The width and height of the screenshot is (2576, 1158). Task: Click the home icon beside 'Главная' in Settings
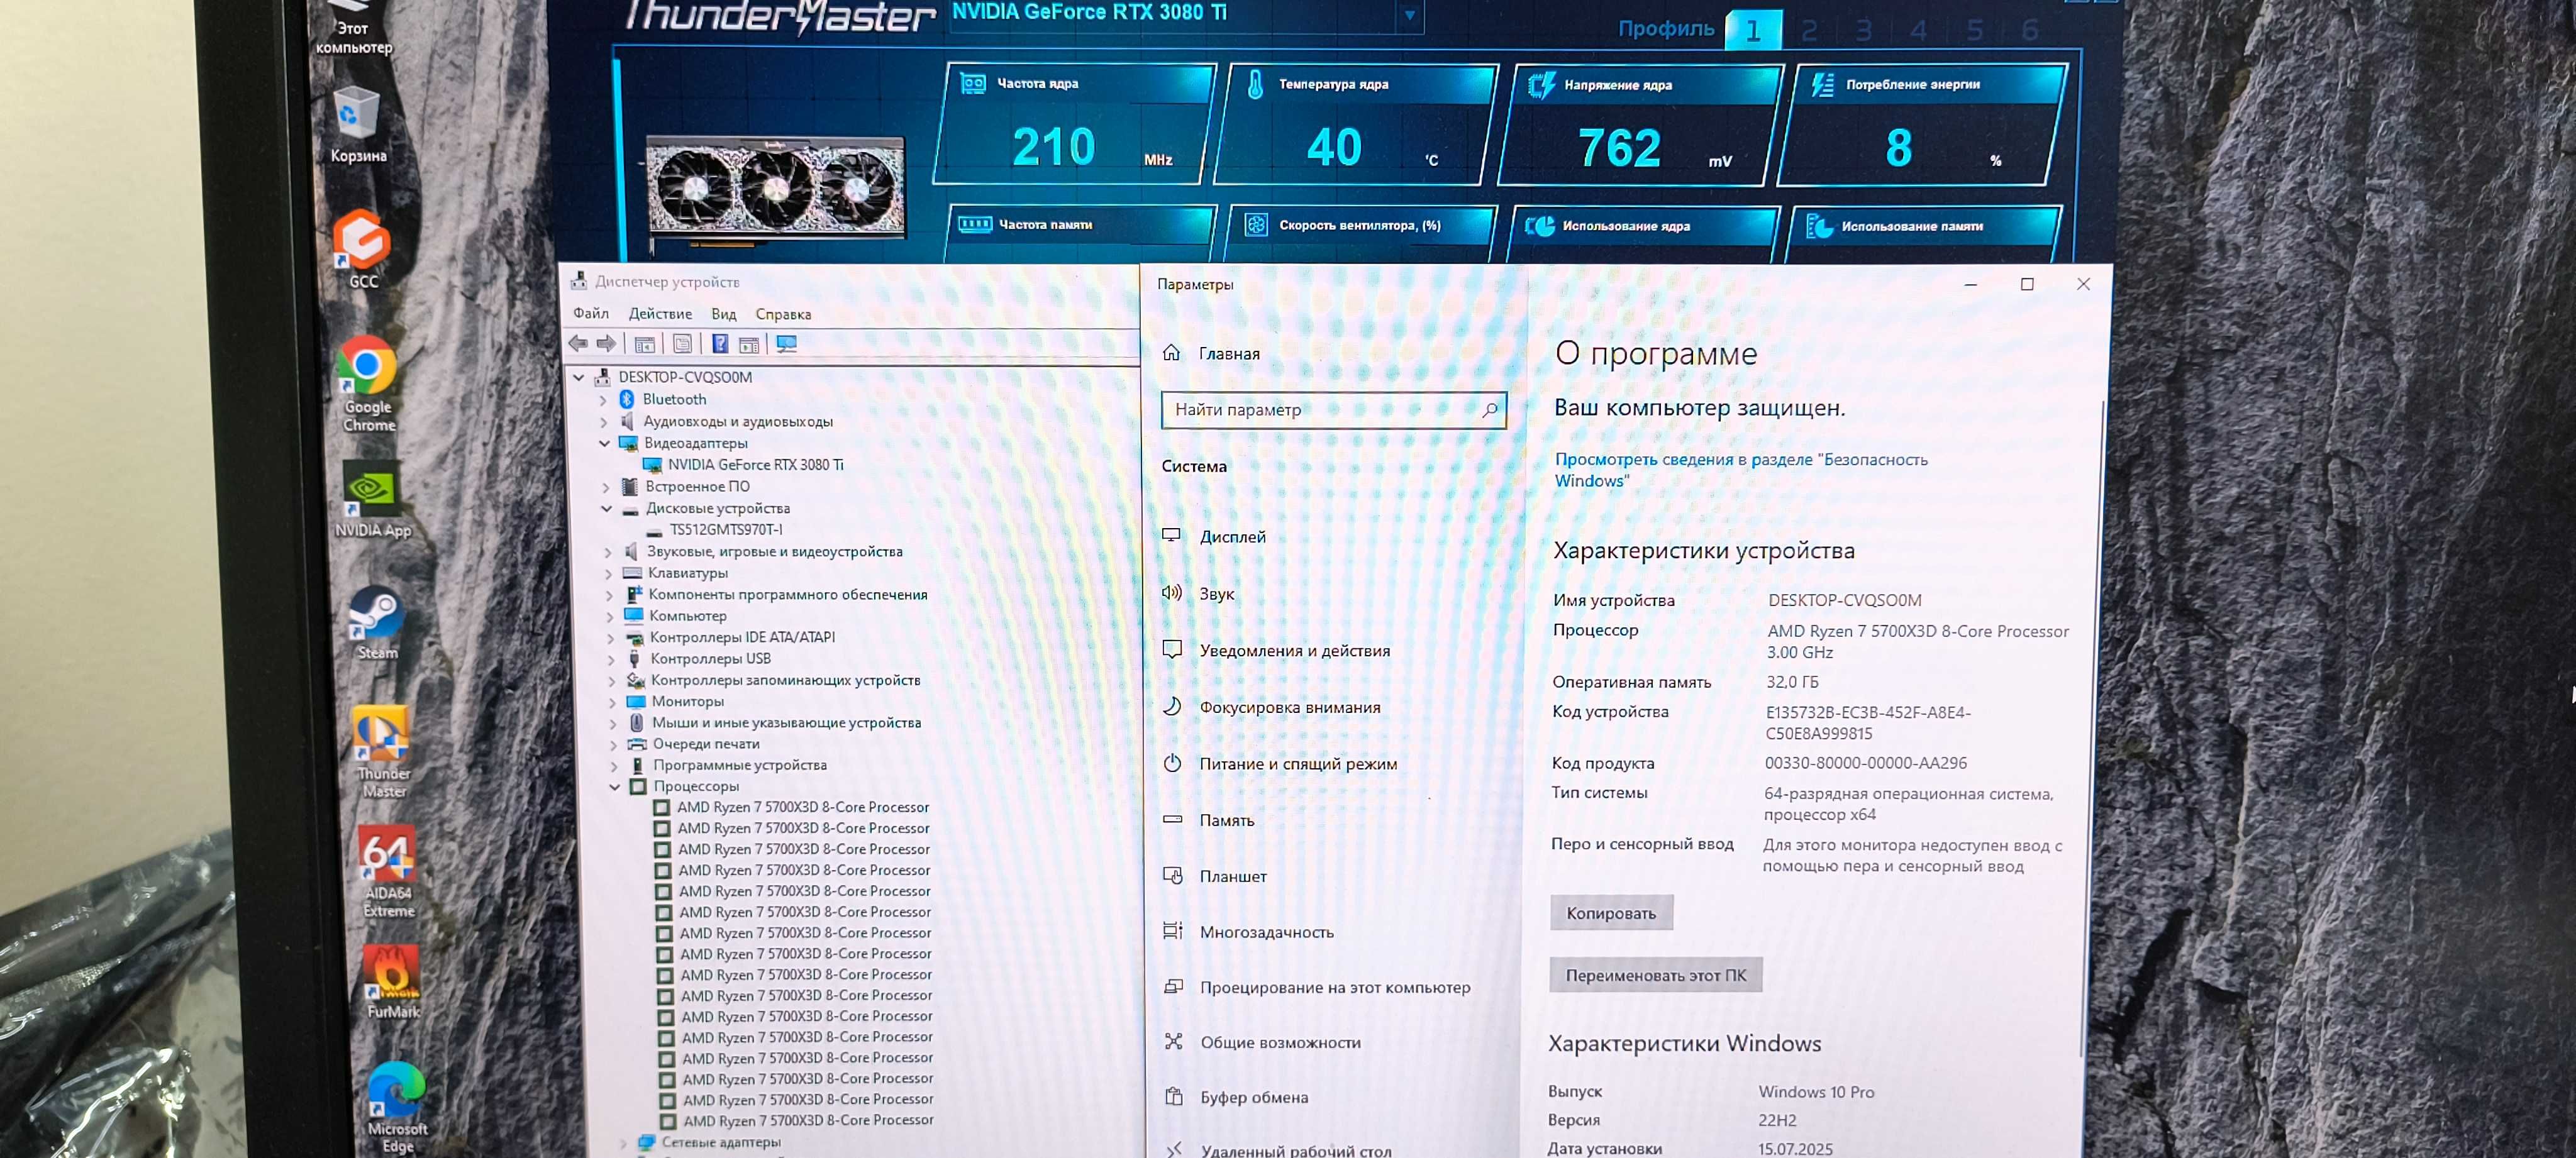[x=1171, y=352]
